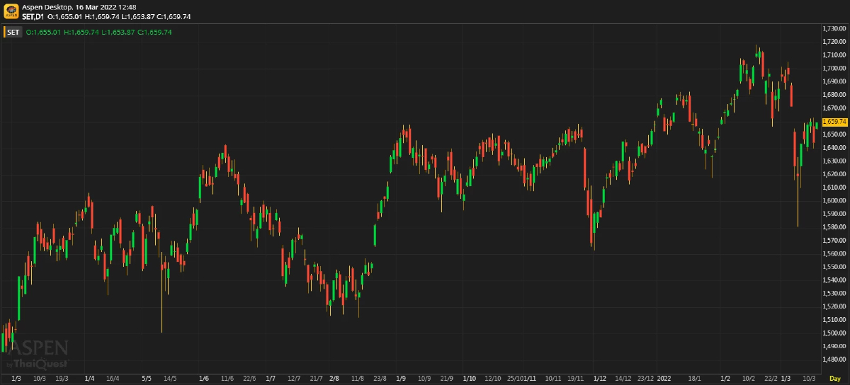Viewport: 850px width, 385px height.
Task: Click the 1,520.00 price axis label
Action: click(x=836, y=306)
